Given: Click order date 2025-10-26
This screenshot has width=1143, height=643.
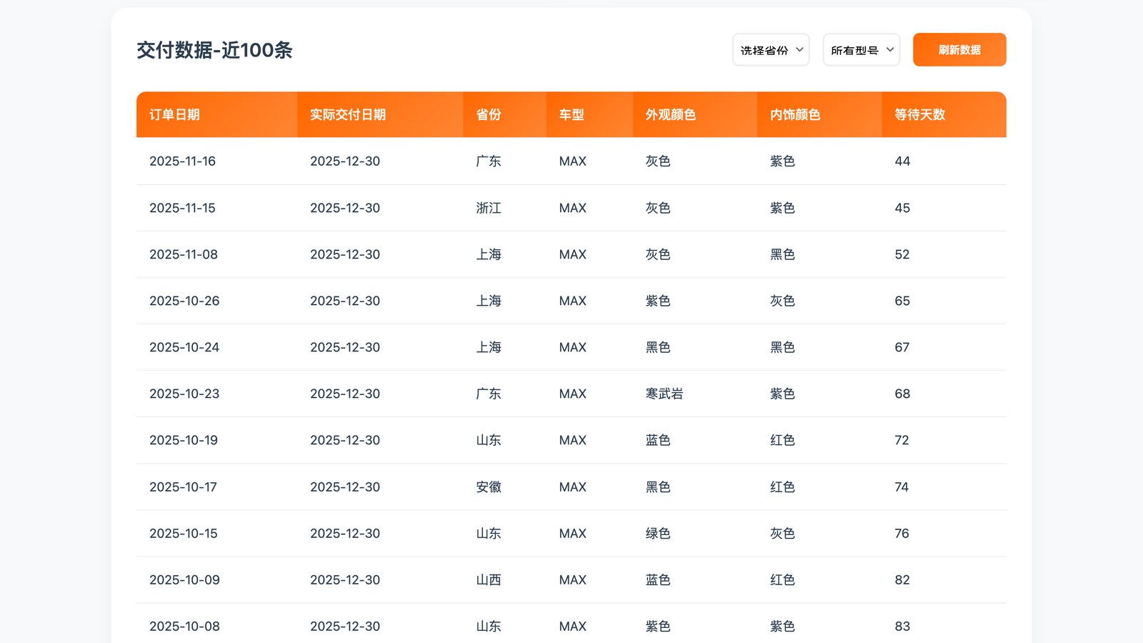Looking at the screenshot, I should [184, 301].
